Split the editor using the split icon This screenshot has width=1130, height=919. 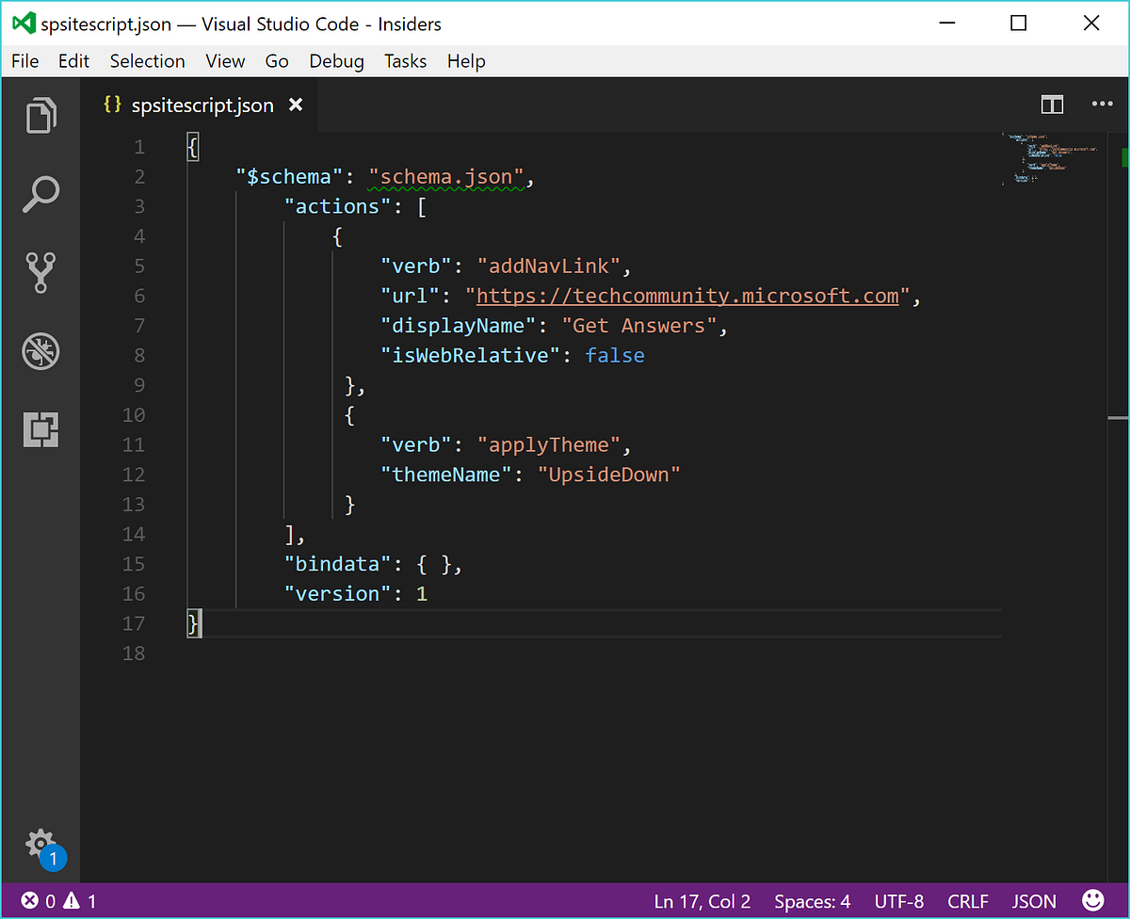(x=1052, y=105)
